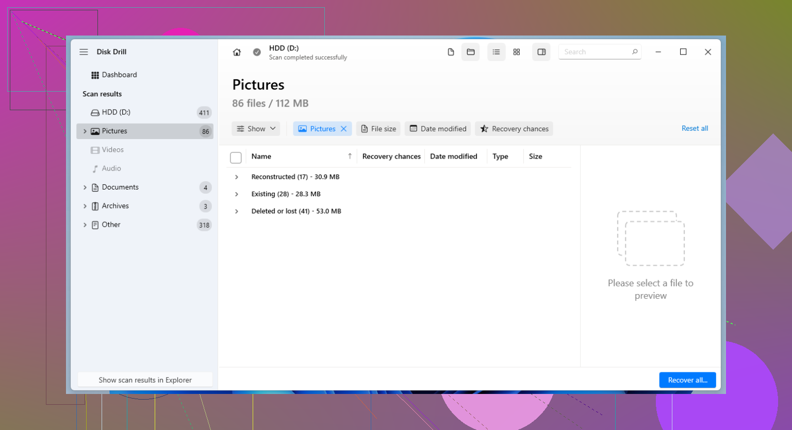The height and width of the screenshot is (430, 792).
Task: Click the Reset all link
Action: [695, 128]
